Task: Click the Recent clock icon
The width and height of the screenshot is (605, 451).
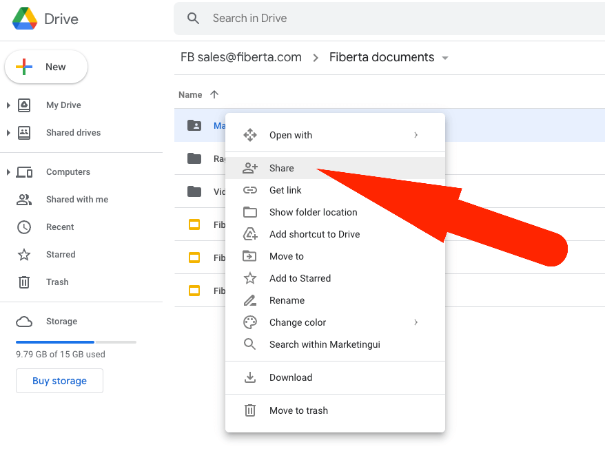Action: click(24, 227)
